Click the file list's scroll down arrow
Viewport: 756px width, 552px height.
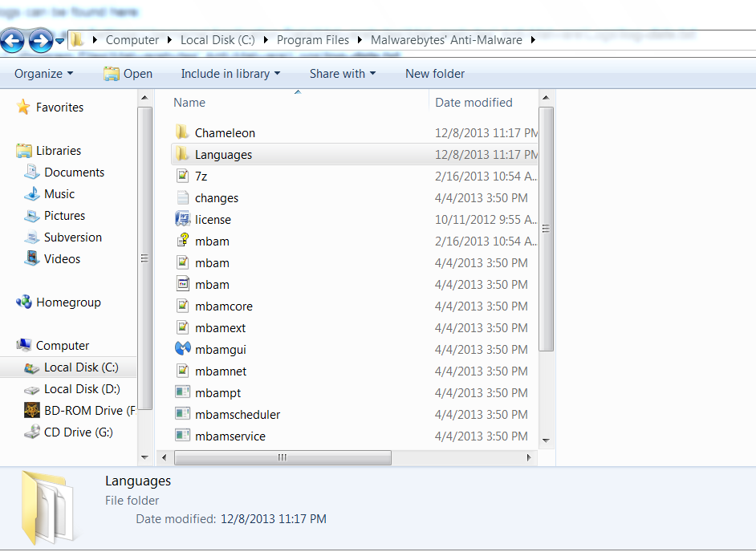click(546, 440)
